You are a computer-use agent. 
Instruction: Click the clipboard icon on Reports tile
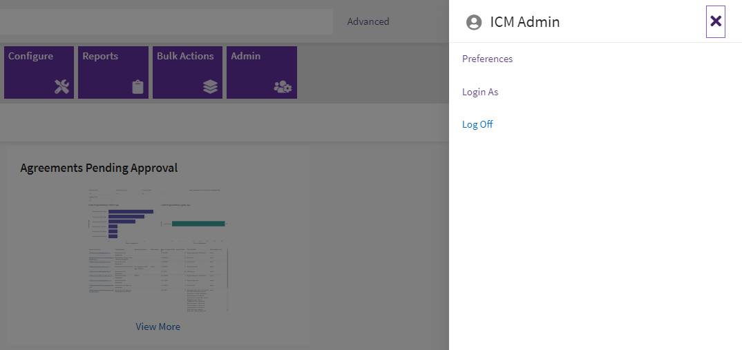coord(137,87)
